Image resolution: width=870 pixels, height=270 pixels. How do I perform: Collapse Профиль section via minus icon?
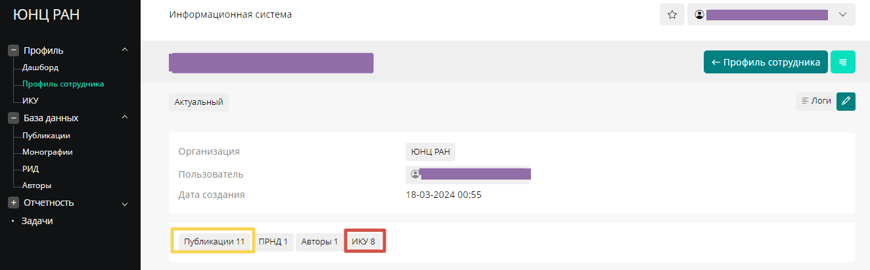(13, 50)
